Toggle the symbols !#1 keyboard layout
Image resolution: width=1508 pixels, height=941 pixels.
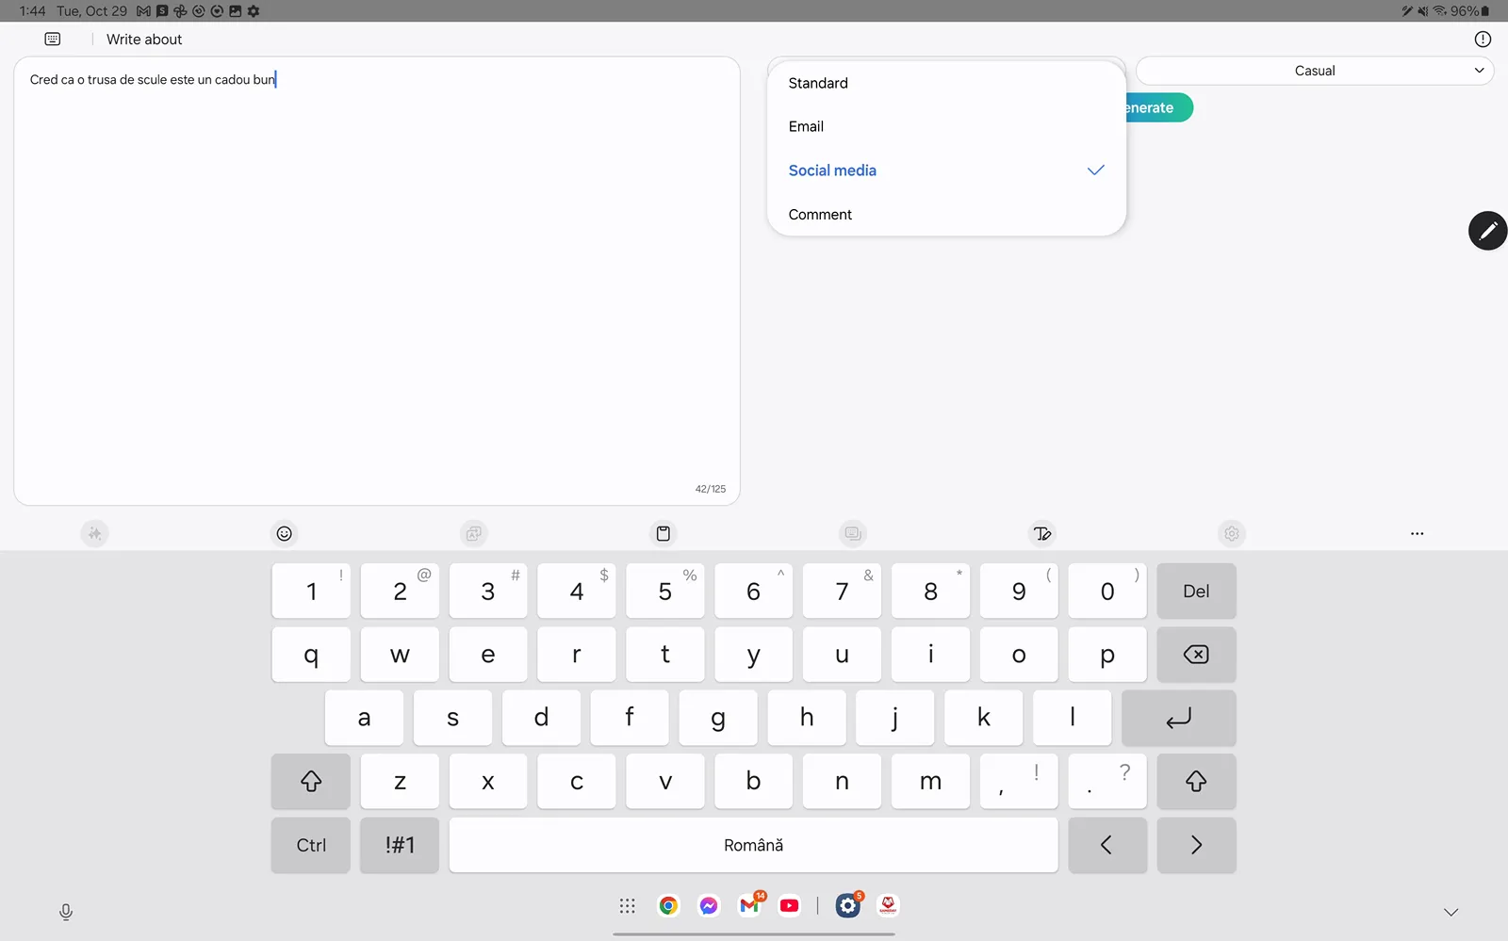(x=400, y=845)
